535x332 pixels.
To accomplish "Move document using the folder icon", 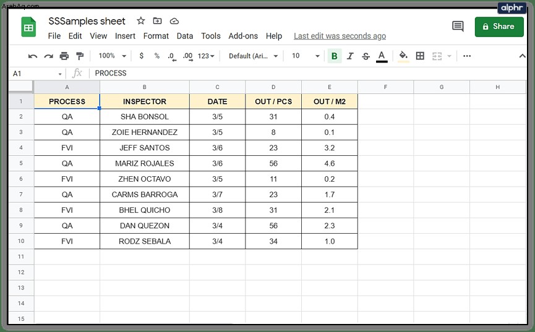I will tap(157, 21).
